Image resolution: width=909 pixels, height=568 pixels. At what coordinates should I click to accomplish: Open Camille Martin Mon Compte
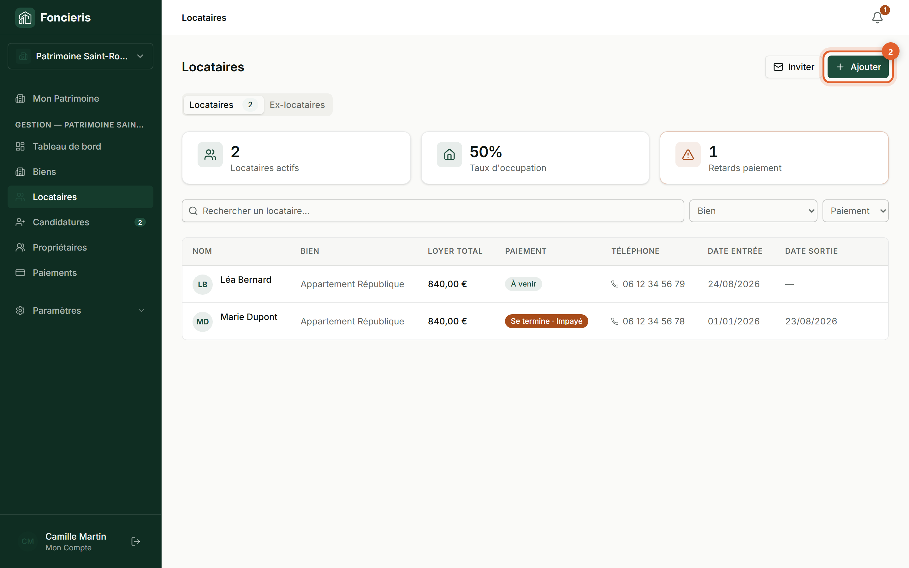pyautogui.click(x=75, y=541)
